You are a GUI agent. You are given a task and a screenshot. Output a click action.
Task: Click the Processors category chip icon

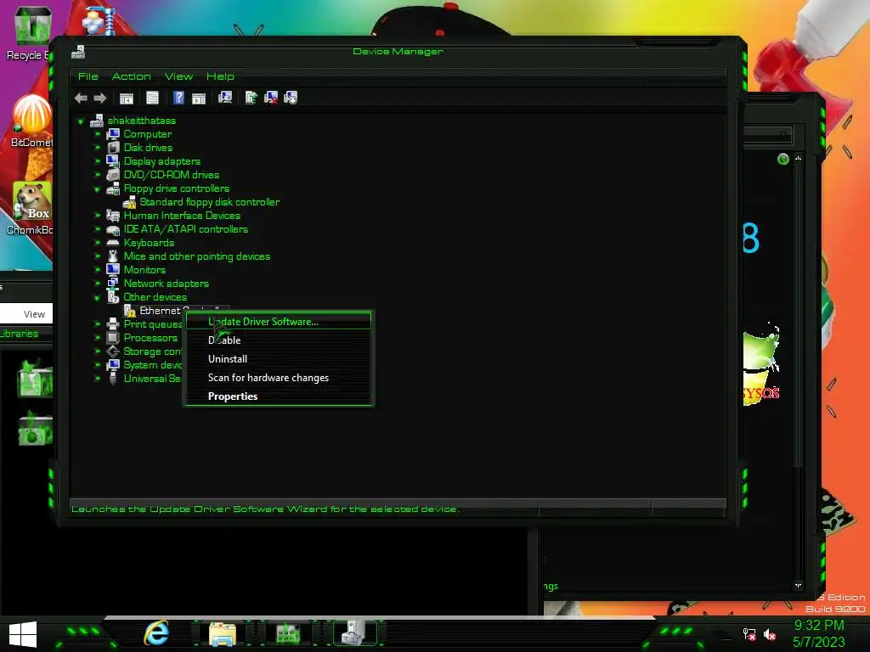[x=113, y=338]
